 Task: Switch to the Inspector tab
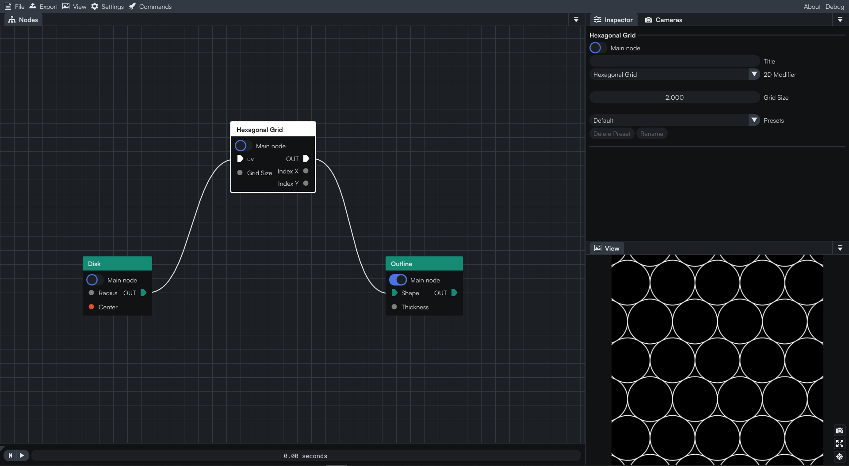[x=613, y=20]
